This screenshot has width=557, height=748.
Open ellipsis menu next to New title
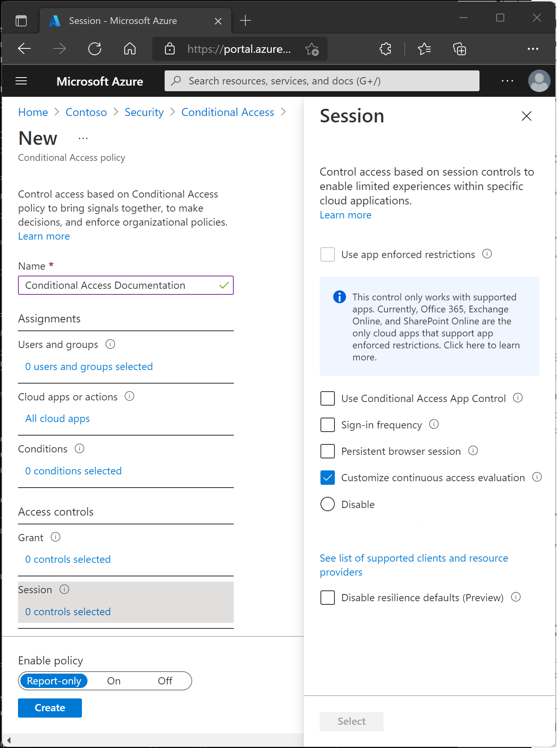click(x=83, y=138)
